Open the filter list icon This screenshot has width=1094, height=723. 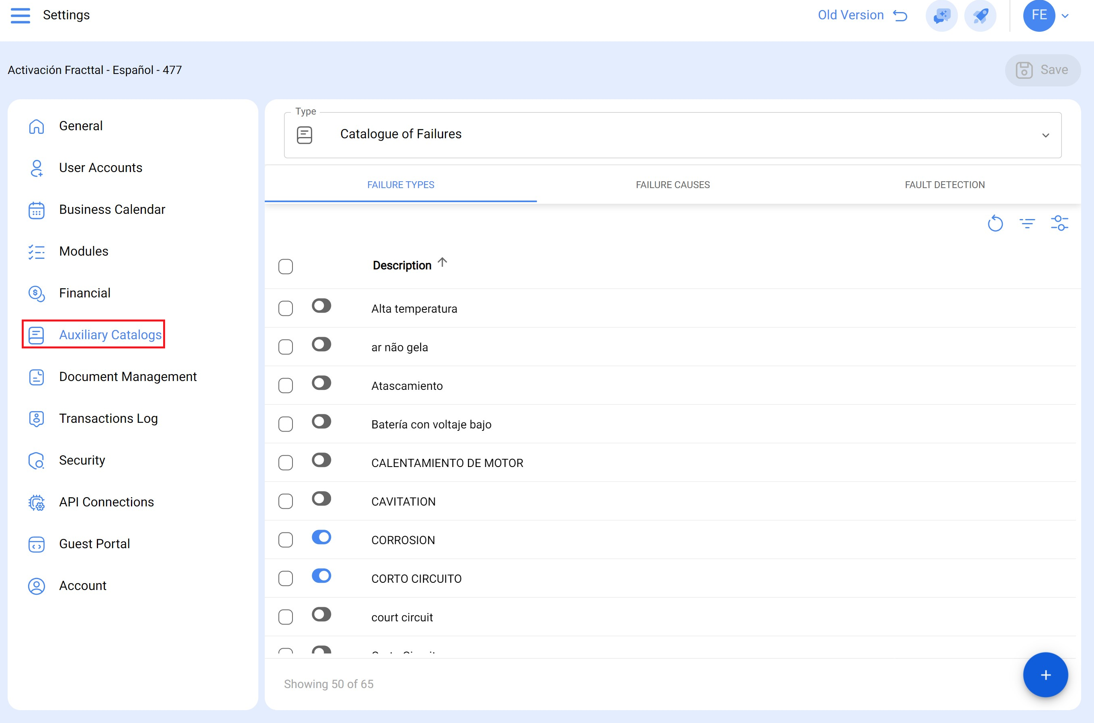point(1027,223)
